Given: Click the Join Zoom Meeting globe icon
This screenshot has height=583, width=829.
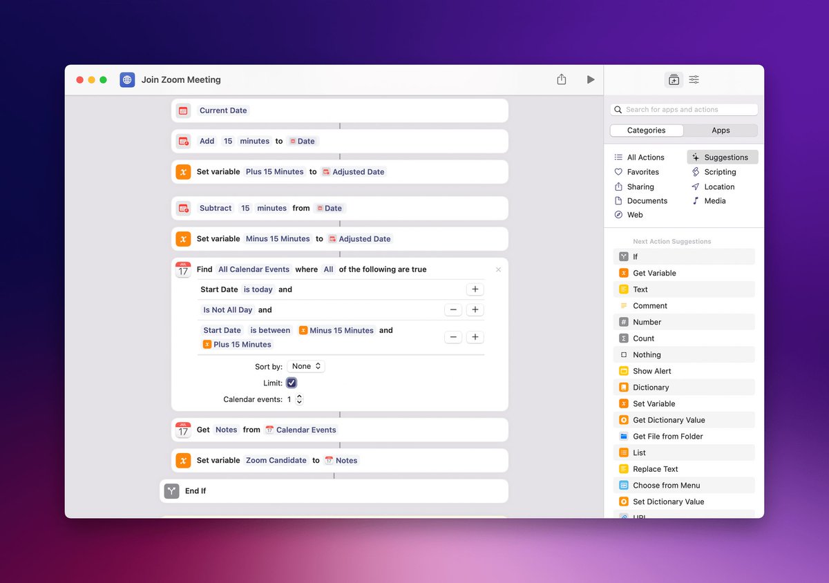Looking at the screenshot, I should (127, 79).
